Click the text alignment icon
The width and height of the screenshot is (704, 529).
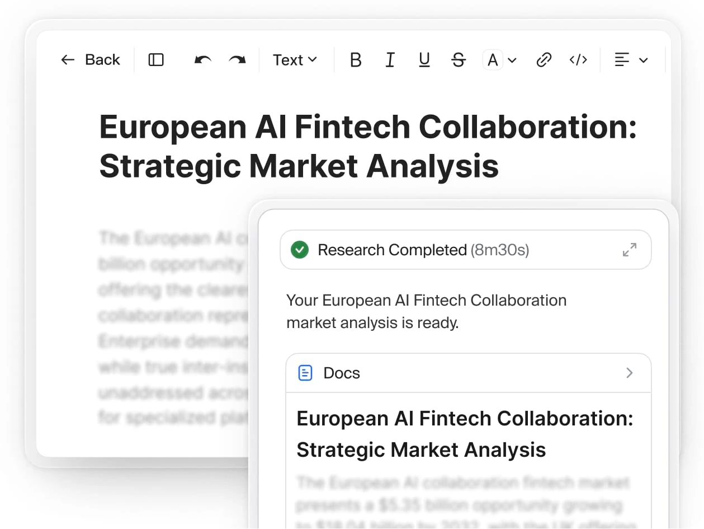coord(622,60)
